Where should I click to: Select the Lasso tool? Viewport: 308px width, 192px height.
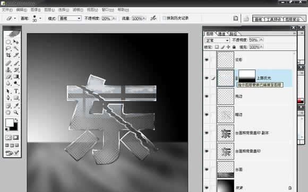coord(8,48)
